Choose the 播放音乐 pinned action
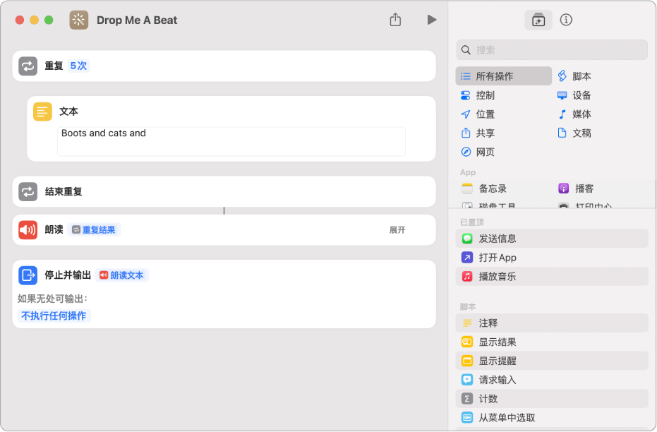 552,276
